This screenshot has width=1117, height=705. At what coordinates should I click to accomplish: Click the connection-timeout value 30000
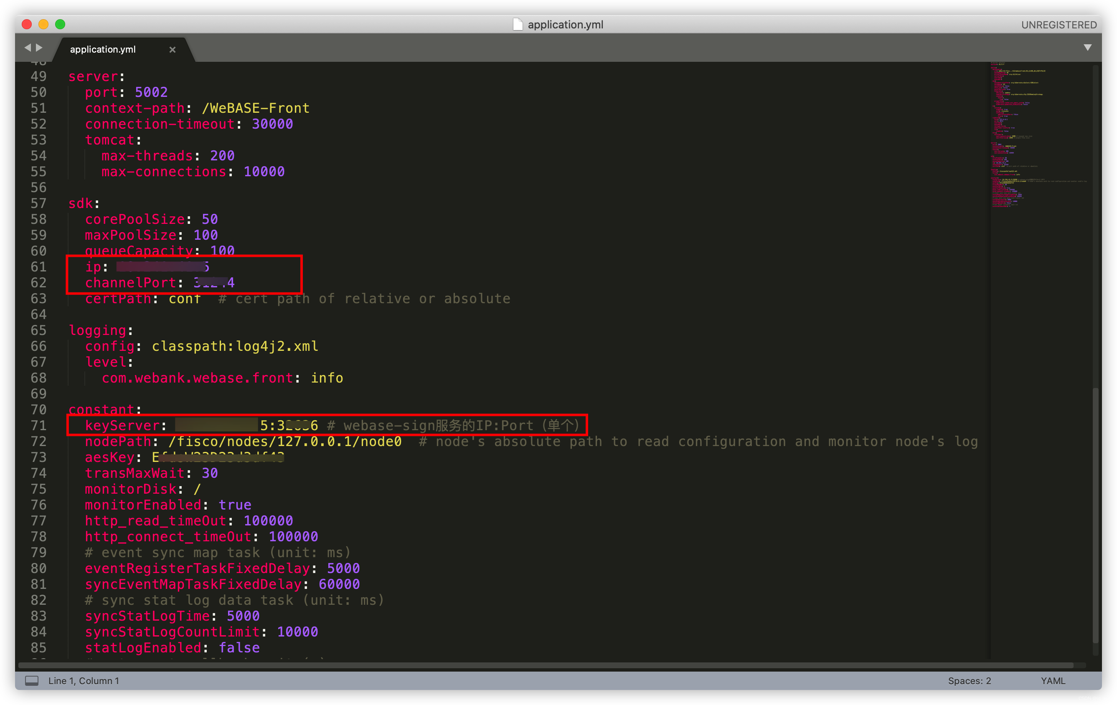tap(272, 124)
